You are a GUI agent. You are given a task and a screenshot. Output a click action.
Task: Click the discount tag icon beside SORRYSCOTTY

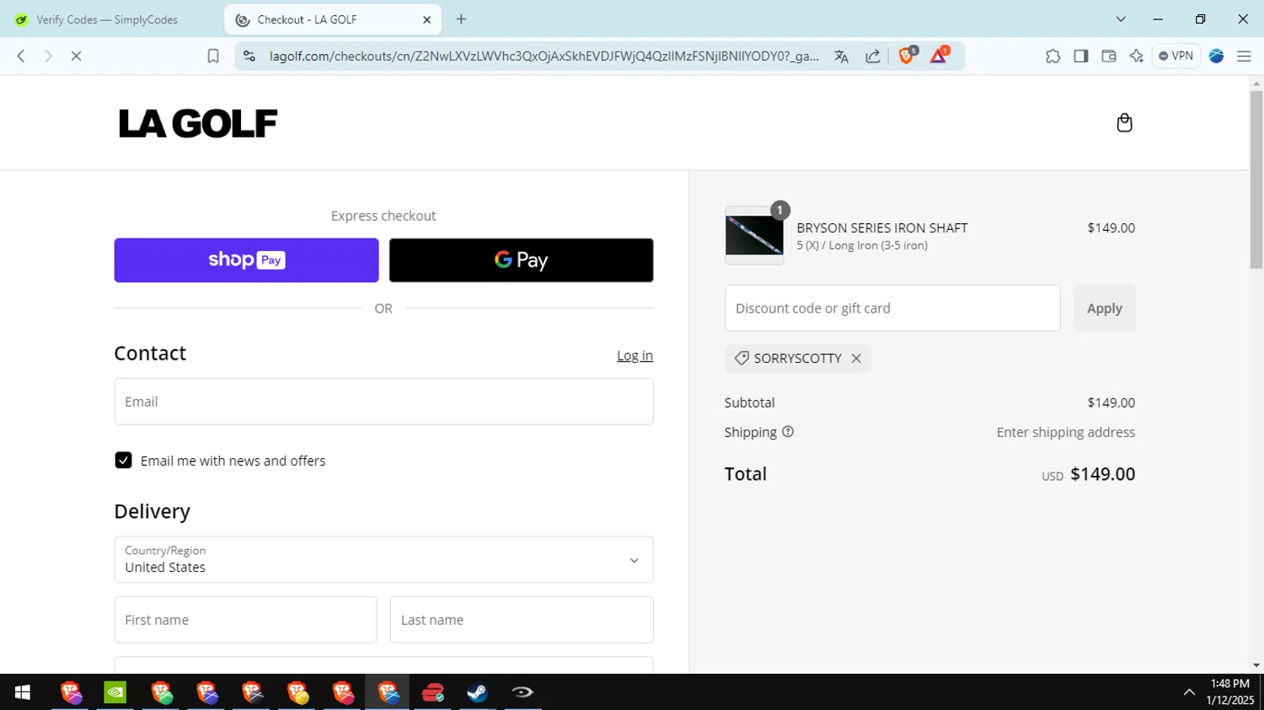[742, 358]
